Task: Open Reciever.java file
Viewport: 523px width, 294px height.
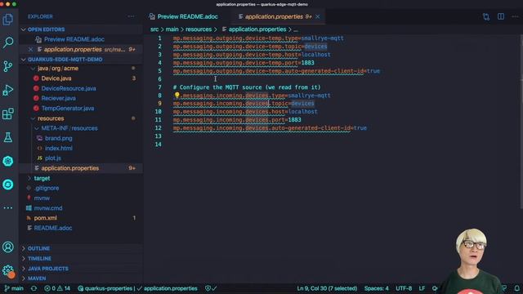Action: [x=58, y=98]
